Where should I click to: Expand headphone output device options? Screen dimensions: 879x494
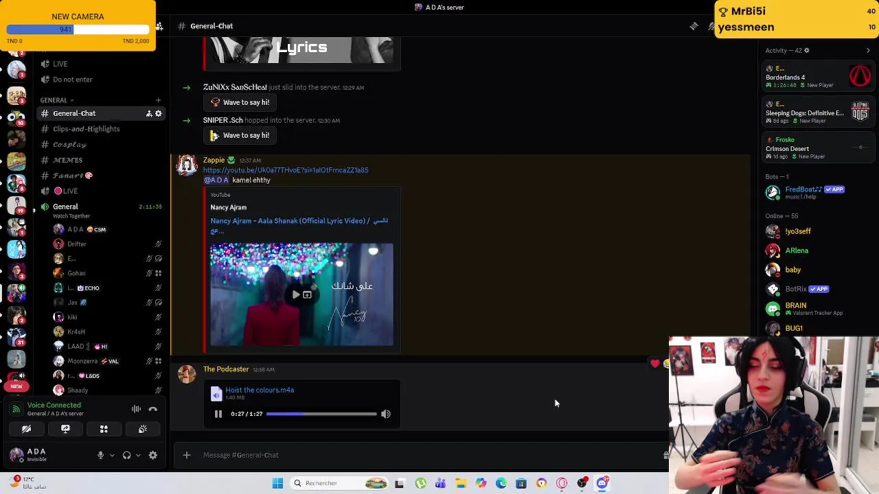pyautogui.click(x=138, y=455)
